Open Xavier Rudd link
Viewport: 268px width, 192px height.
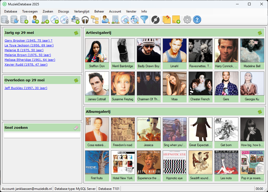[26, 65]
